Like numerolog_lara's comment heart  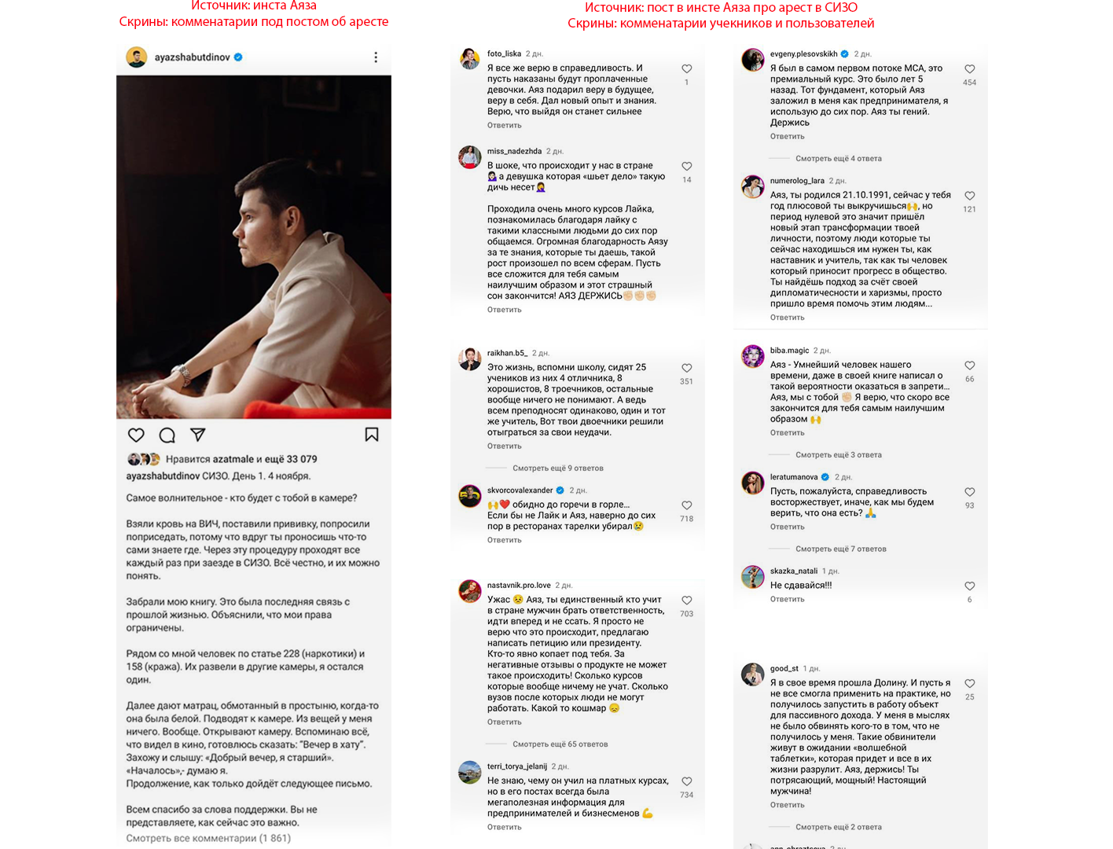(970, 196)
